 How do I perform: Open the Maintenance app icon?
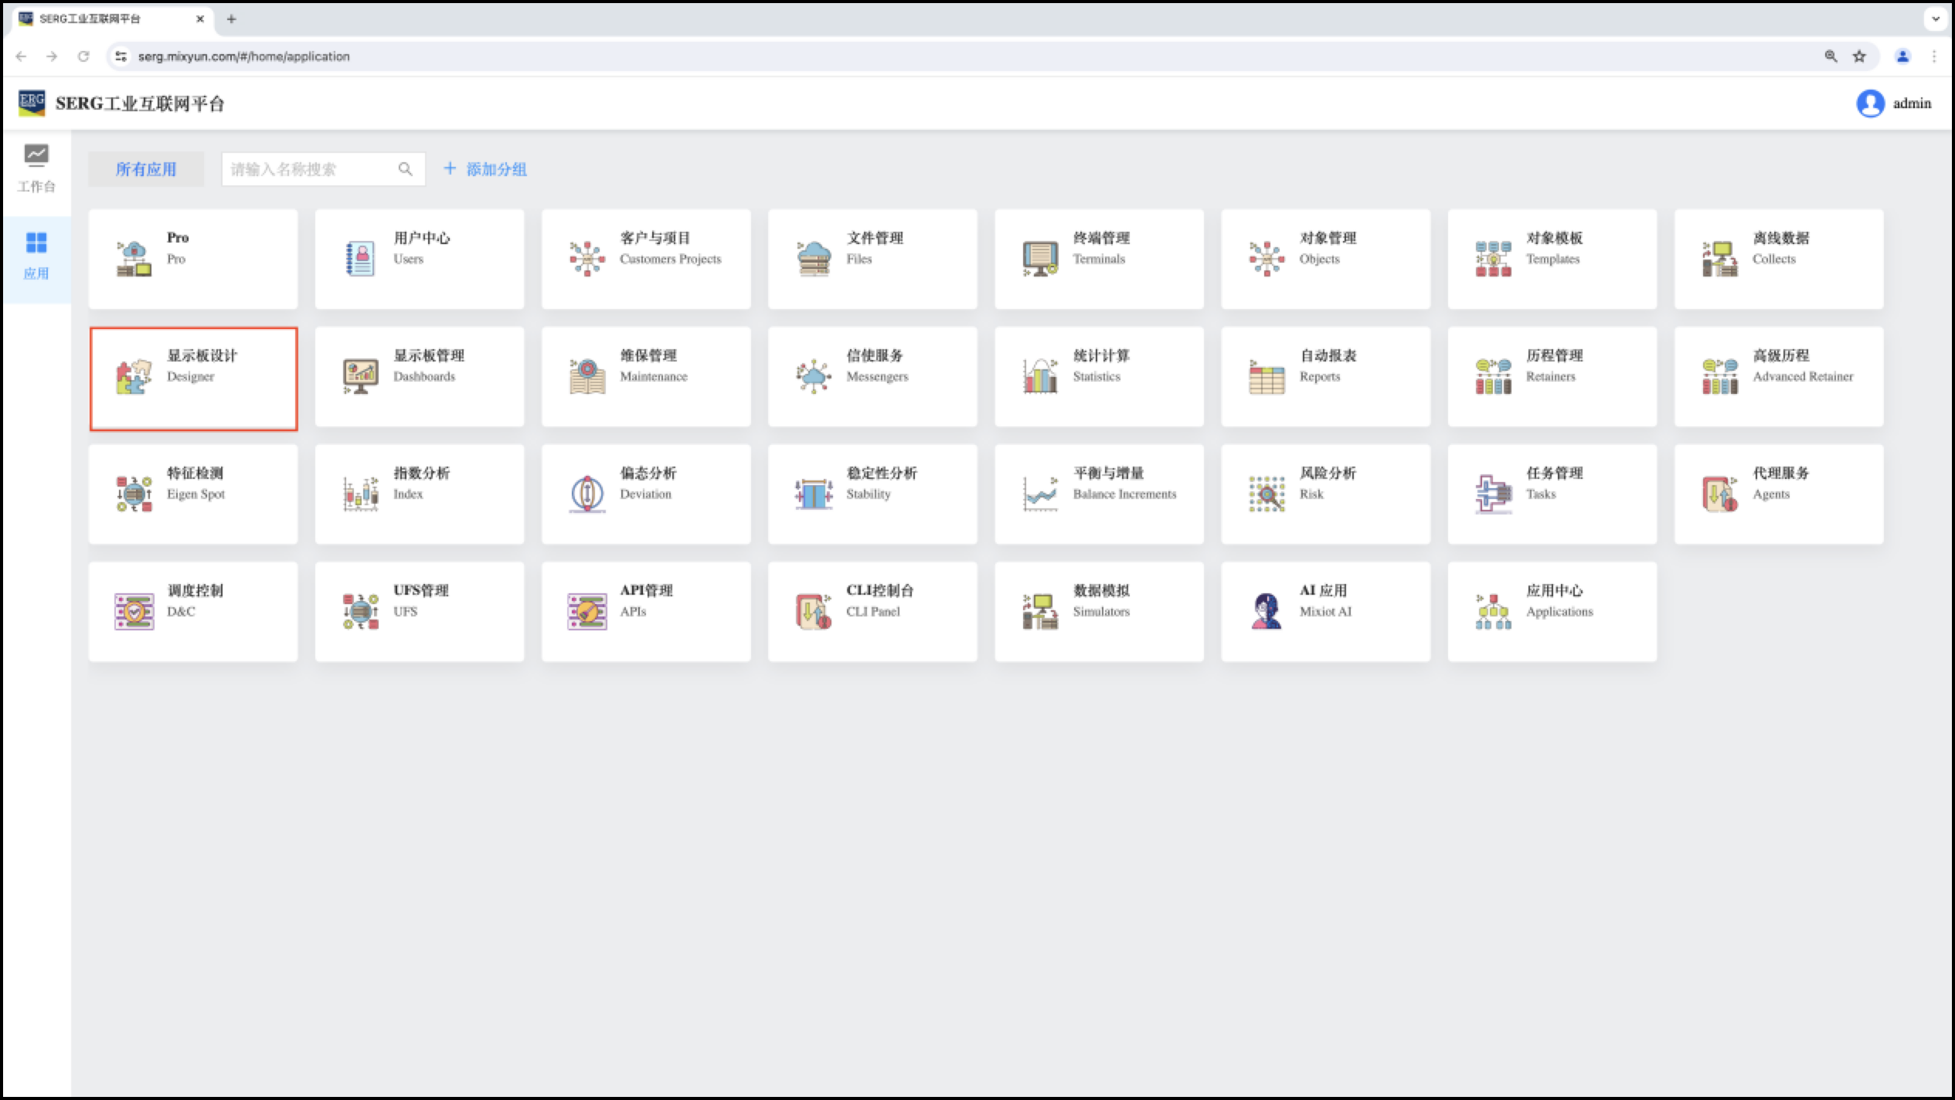586,377
